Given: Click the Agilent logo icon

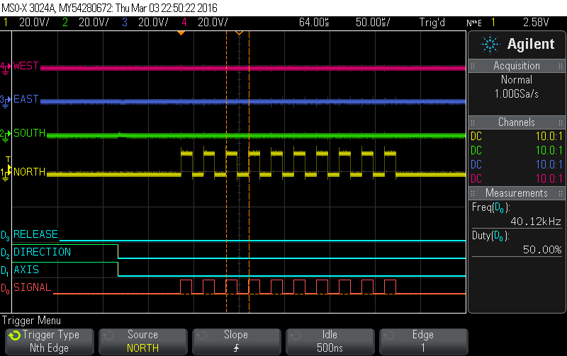Looking at the screenshot, I should point(490,44).
